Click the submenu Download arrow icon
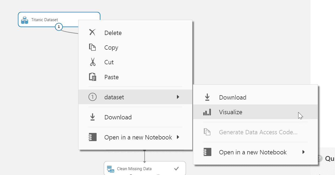The image size is (335, 175). [207, 97]
